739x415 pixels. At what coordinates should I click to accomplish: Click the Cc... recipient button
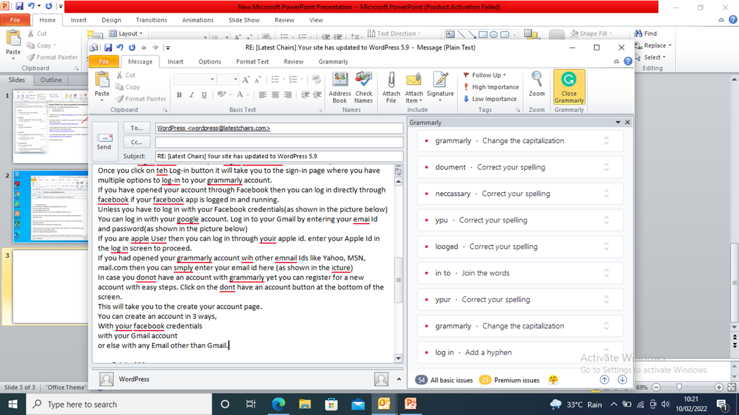pyautogui.click(x=137, y=142)
